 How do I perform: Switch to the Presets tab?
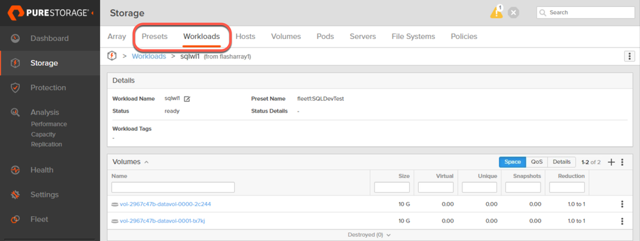tap(155, 37)
